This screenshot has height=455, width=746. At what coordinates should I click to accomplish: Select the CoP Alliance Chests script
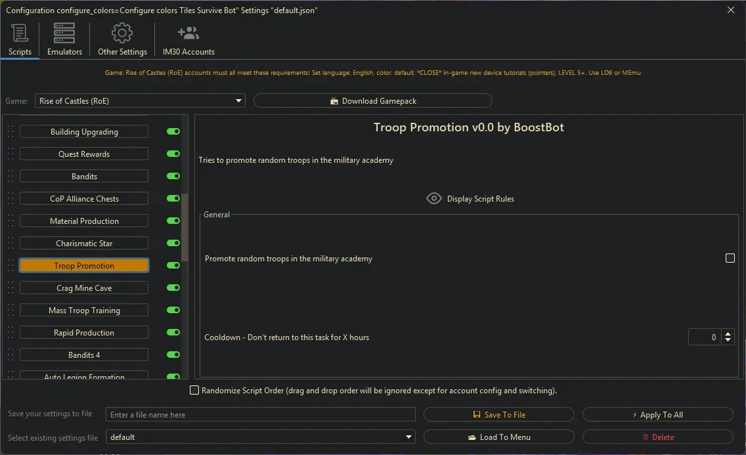(84, 199)
